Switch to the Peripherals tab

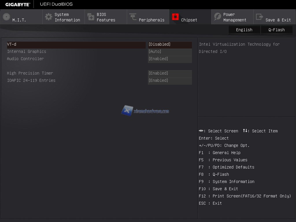coord(151,20)
